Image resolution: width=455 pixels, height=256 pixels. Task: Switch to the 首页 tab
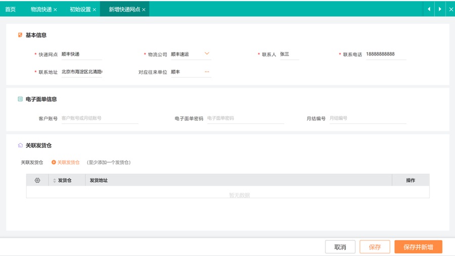pos(10,9)
